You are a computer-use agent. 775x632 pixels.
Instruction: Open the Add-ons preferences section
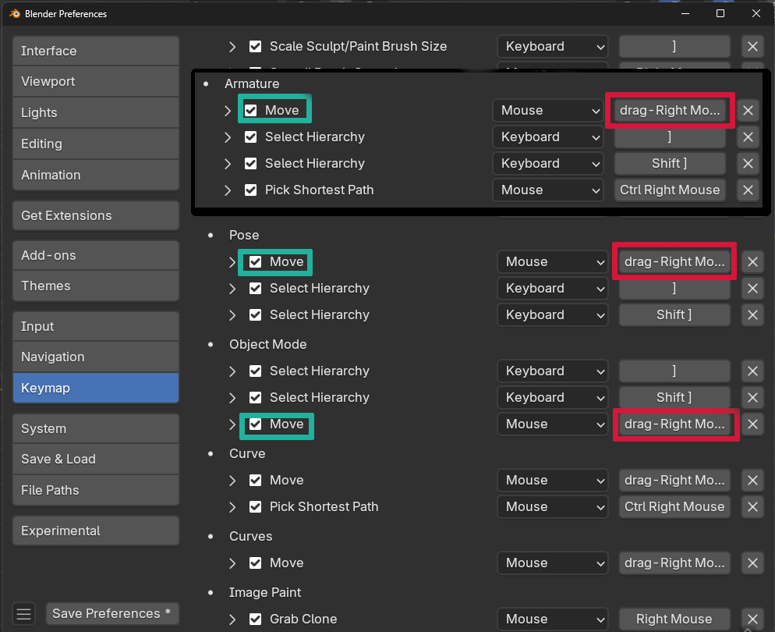point(95,255)
